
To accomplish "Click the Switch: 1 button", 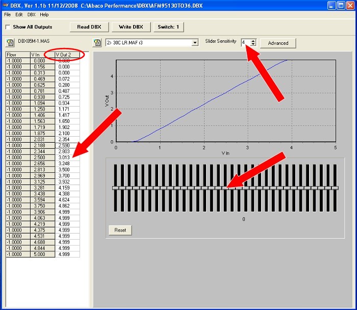I will [168, 27].
